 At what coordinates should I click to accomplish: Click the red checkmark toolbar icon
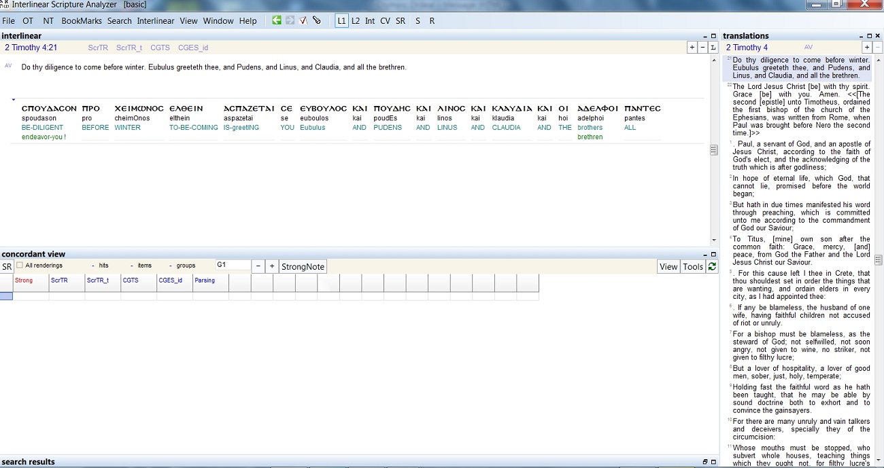click(x=303, y=20)
